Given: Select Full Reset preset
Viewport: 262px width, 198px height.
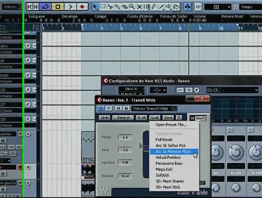Looking at the screenshot, I should tap(164, 139).
